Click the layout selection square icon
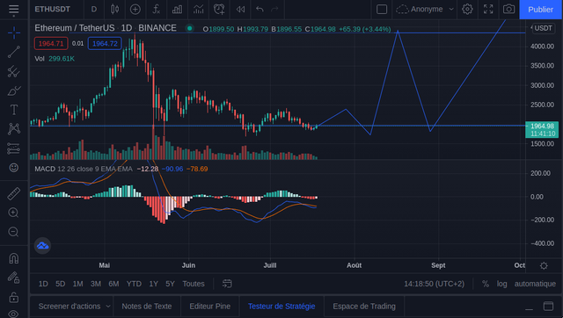This screenshot has height=318, width=563. [x=382, y=10]
